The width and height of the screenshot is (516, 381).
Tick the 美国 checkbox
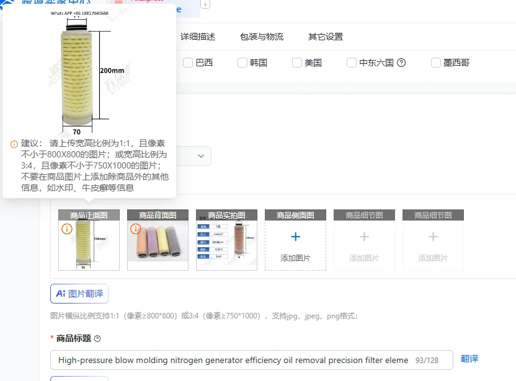pyautogui.click(x=297, y=63)
